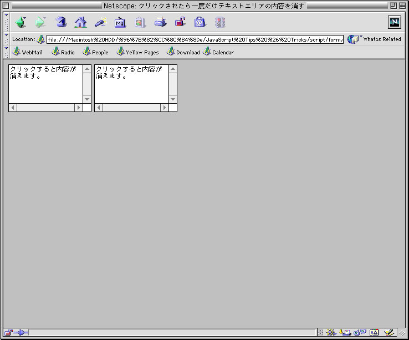Open Composer from the component bar

(x=389, y=332)
